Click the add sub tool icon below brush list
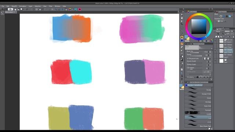This screenshot has height=132, width=235. (209, 129)
